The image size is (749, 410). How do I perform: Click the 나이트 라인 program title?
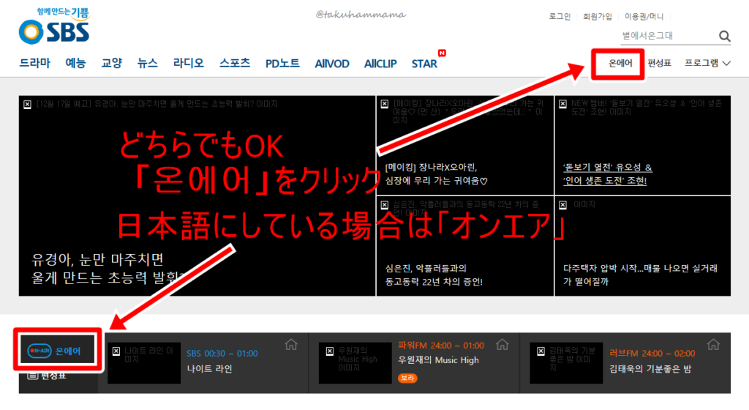pyautogui.click(x=209, y=369)
